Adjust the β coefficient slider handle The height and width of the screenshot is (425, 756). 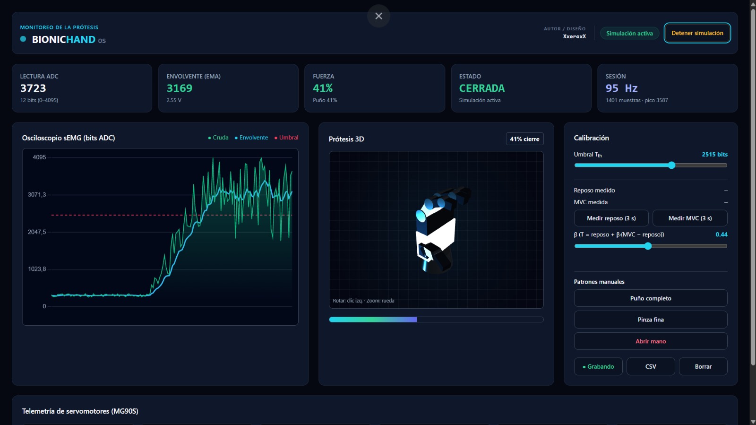[648, 246]
